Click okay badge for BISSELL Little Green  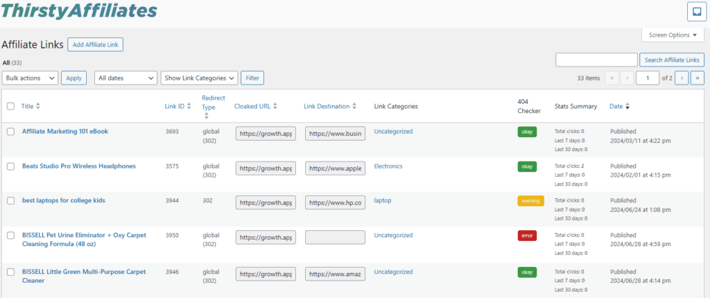[527, 272]
